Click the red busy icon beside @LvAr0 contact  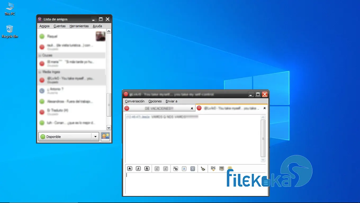point(42,80)
